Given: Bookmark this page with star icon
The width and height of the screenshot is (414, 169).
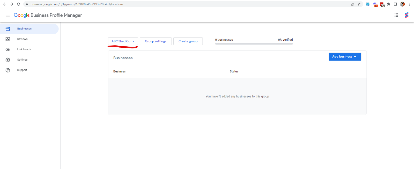Looking at the screenshot, I should pos(359,4).
